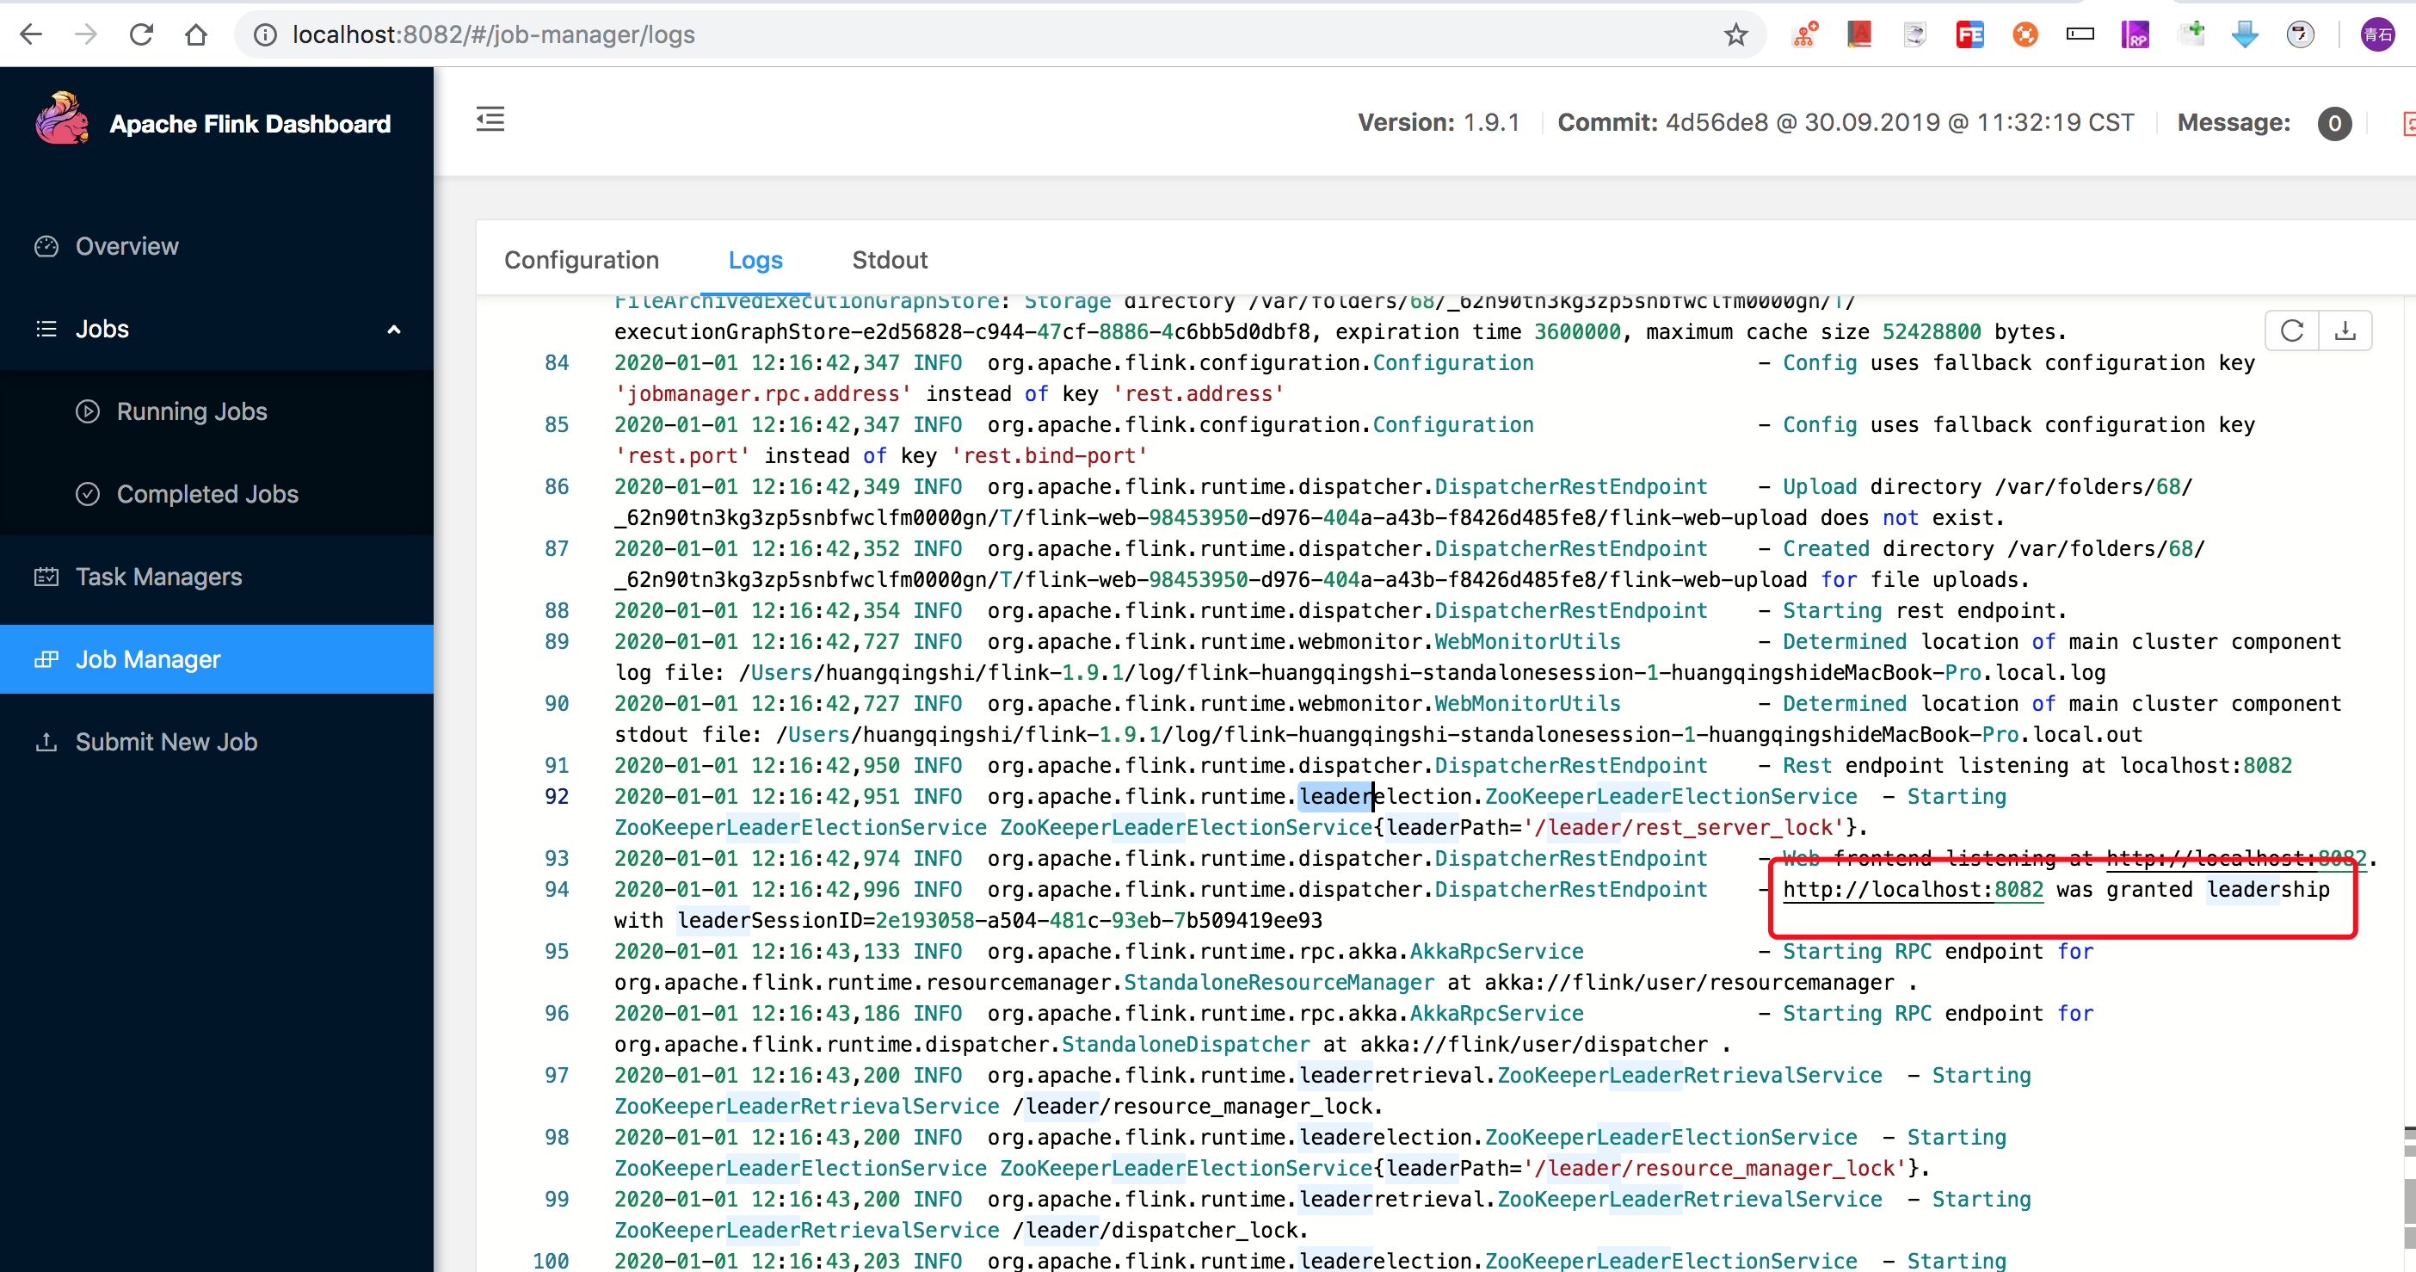Go to Task Managers page
The image size is (2416, 1272).
[x=158, y=577]
